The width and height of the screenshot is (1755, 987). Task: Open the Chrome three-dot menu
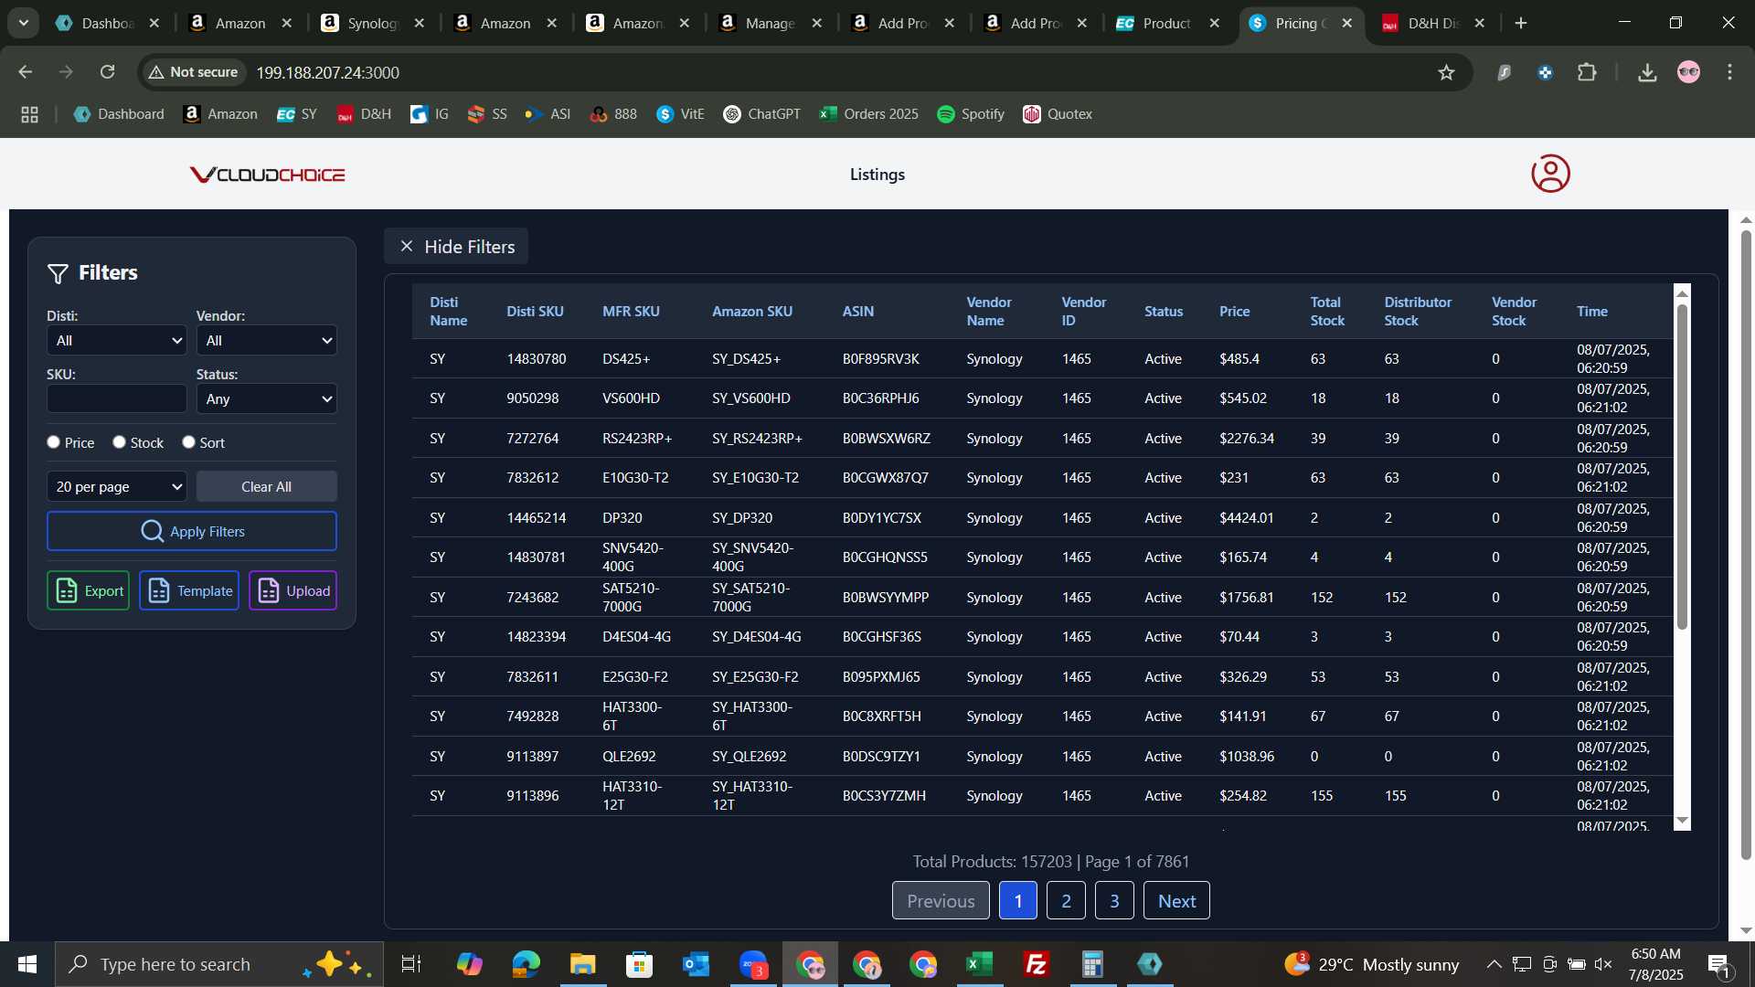(x=1729, y=72)
